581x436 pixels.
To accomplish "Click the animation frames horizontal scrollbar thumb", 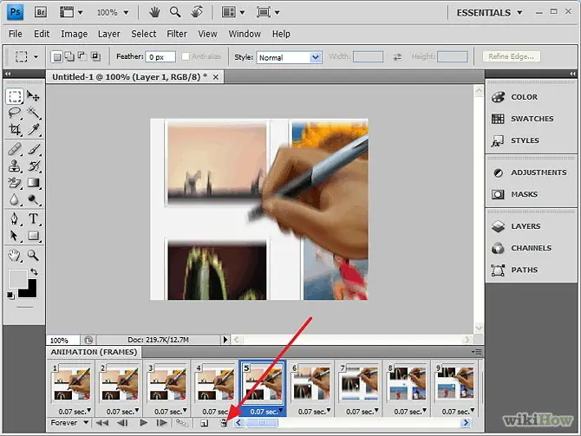I will [x=261, y=423].
